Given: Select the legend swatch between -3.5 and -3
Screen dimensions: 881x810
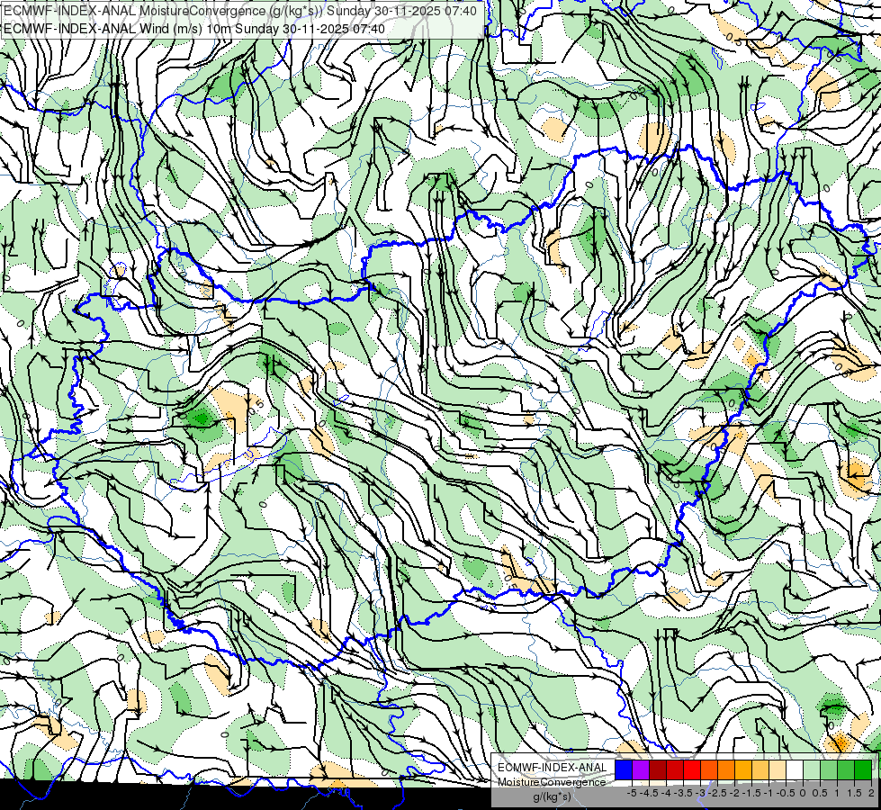Looking at the screenshot, I should [692, 769].
